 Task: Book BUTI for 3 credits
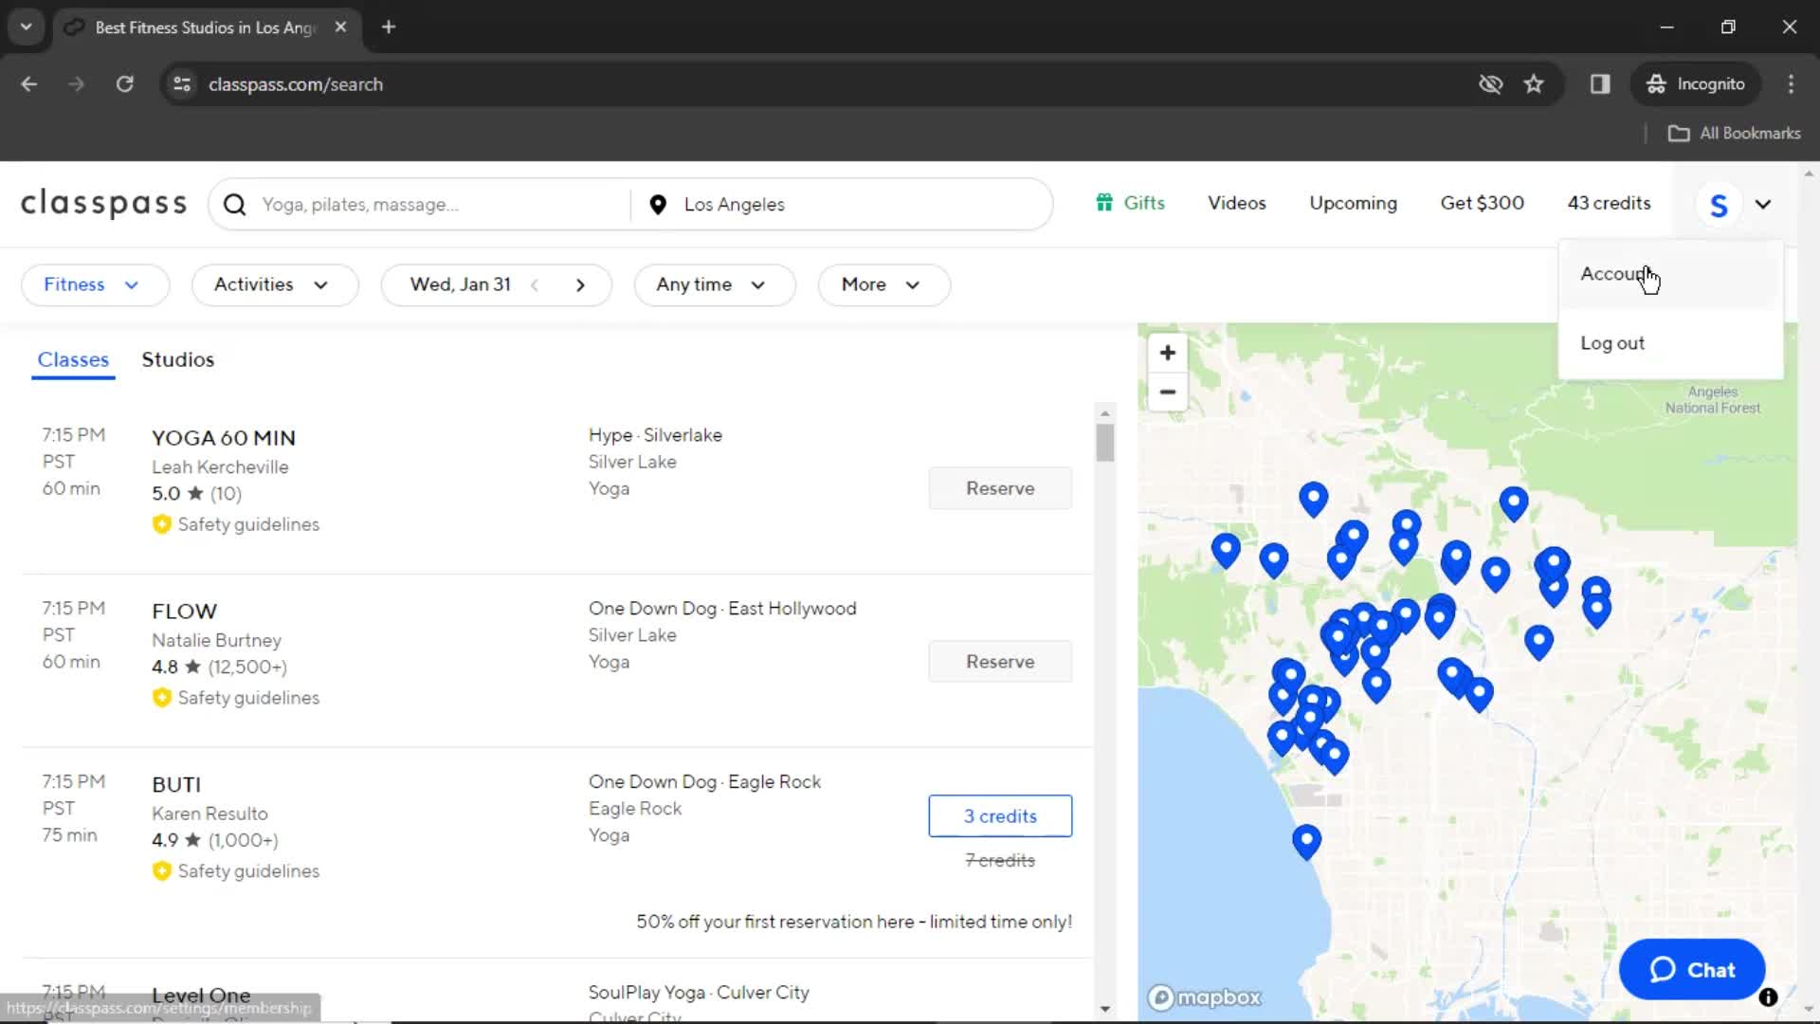coord(1000,816)
